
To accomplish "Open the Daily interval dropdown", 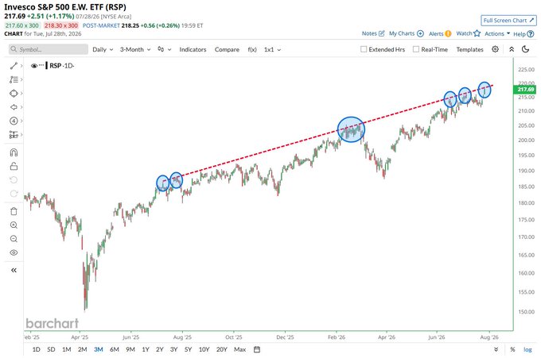I will 103,49.
